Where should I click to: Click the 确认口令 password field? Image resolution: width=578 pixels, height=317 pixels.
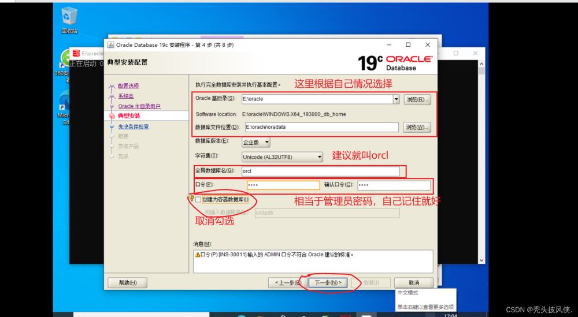(x=393, y=185)
